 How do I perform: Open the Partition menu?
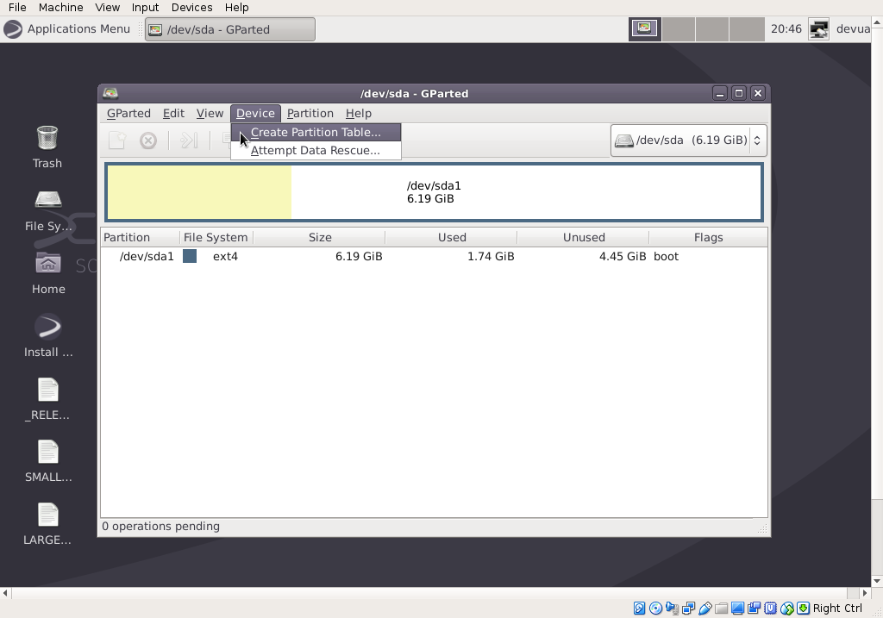pos(310,113)
